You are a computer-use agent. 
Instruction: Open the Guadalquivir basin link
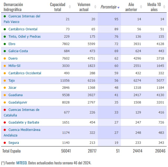click(x=18, y=102)
